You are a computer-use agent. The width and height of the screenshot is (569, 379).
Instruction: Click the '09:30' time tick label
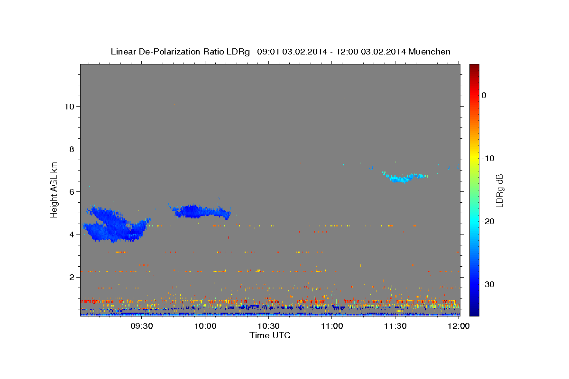coord(142,326)
